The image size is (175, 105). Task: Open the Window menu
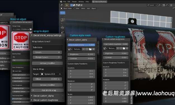pyautogui.click(x=81, y=2)
